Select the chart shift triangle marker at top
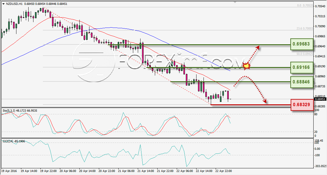Viewport: 327px width, 175px height. 235,2
